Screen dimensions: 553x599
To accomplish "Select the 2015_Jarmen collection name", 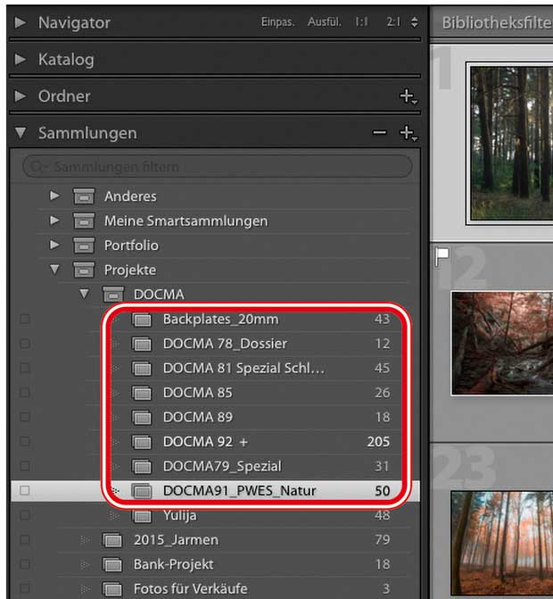I will 176,540.
